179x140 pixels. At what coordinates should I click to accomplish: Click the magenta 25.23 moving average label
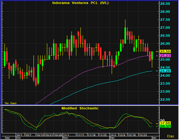(x=165, y=56)
